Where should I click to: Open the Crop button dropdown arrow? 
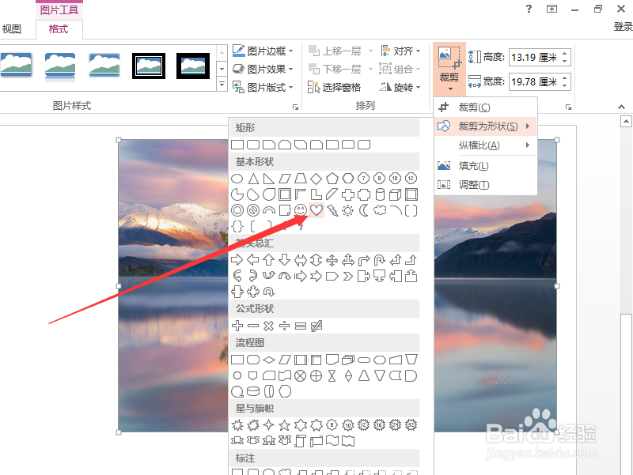point(450,89)
